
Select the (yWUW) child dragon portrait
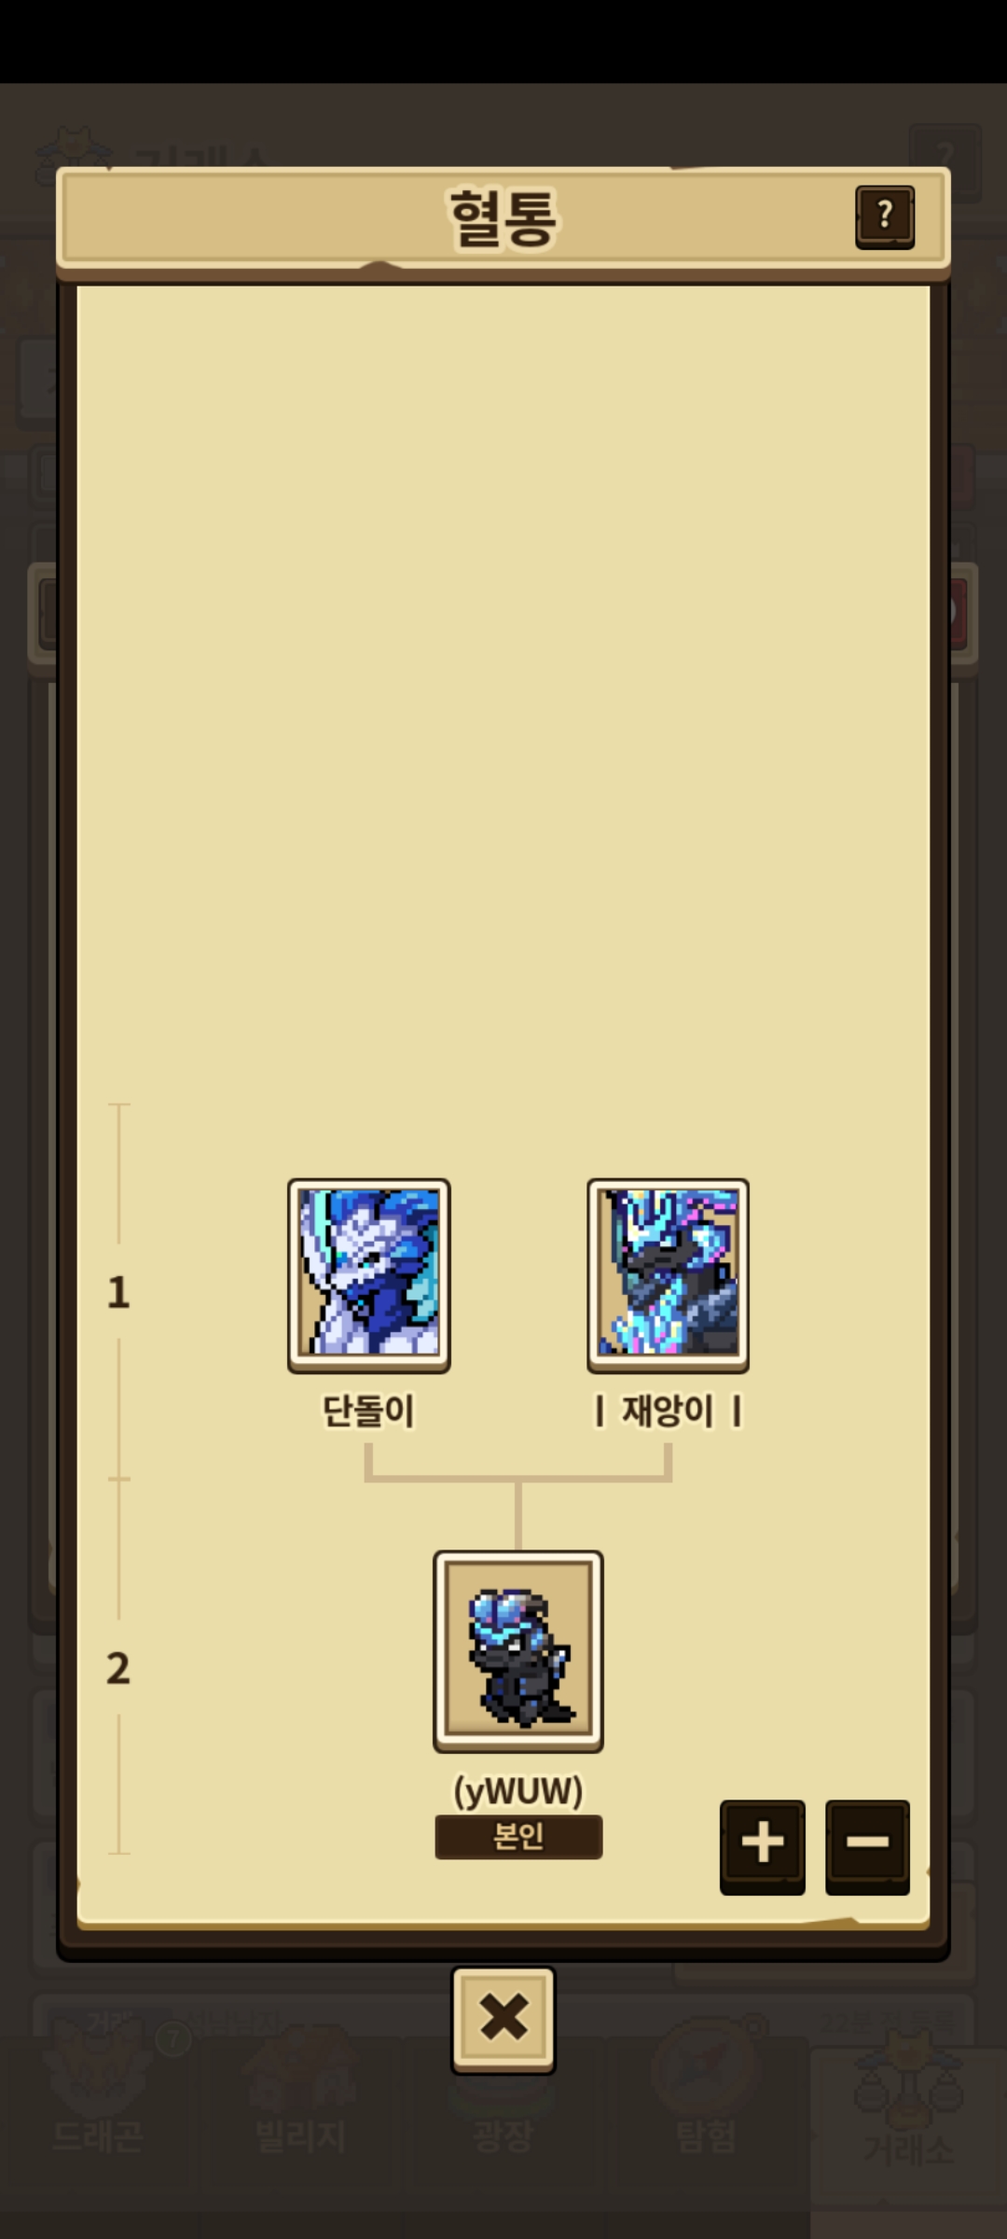518,1651
